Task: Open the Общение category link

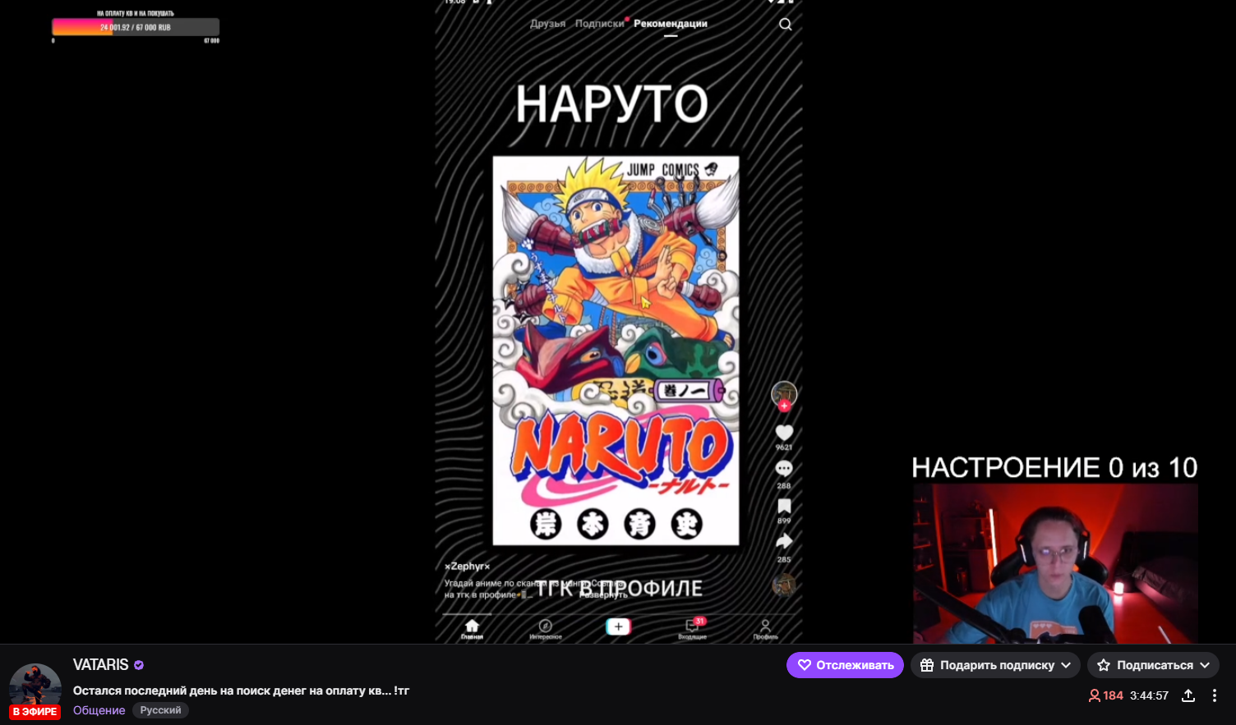Action: tap(99, 710)
